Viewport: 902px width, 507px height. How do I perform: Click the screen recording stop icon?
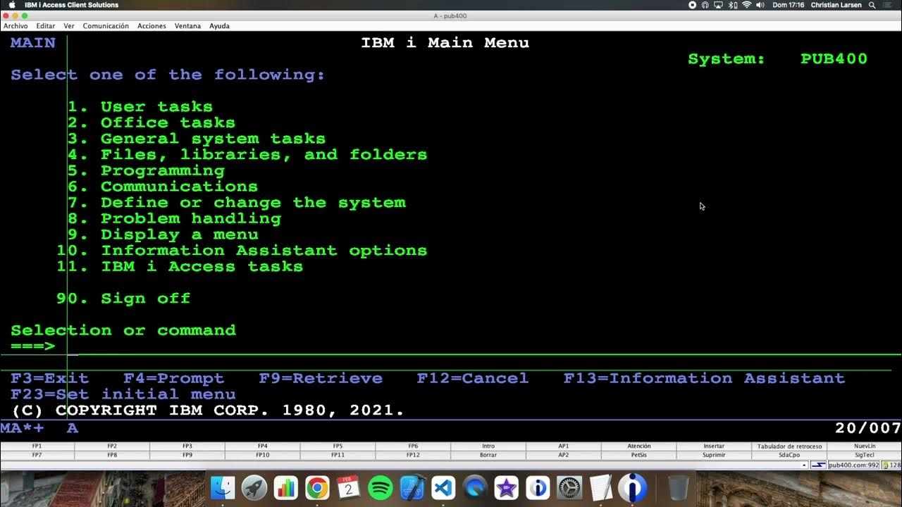pos(692,5)
